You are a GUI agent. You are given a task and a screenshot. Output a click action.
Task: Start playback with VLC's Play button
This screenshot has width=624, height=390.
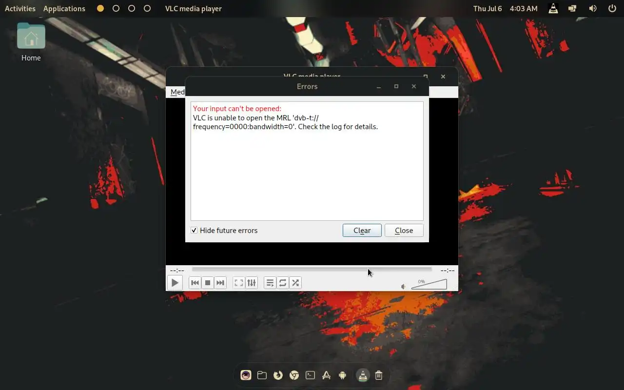coord(175,283)
